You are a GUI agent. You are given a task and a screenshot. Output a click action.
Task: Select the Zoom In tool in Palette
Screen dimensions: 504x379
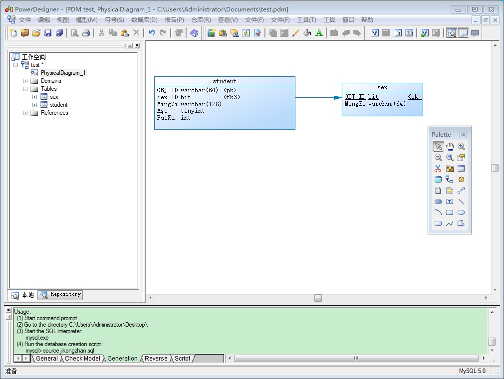tap(461, 147)
